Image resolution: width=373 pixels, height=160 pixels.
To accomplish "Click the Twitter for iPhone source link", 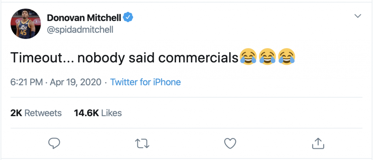I will [145, 82].
